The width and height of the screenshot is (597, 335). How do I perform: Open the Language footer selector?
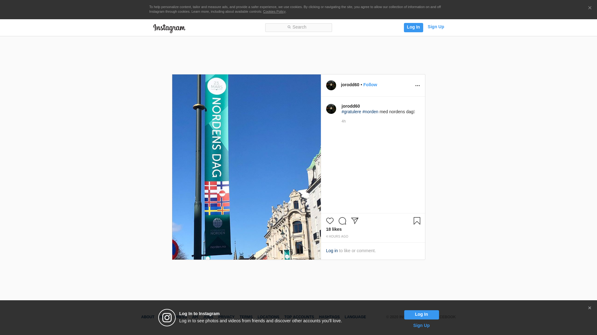pos(355,317)
